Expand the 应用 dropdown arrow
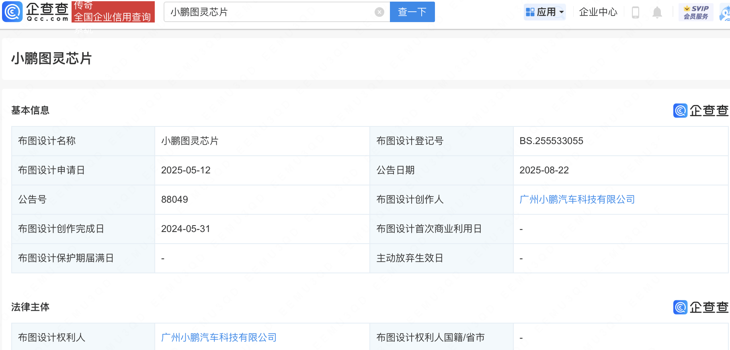 [562, 12]
